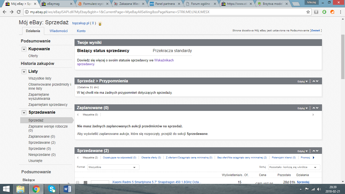Screen dimensions: 345x194
Task: Open Edytuj dropdown in the Zaplanowane header
Action: click(x=303, y=108)
